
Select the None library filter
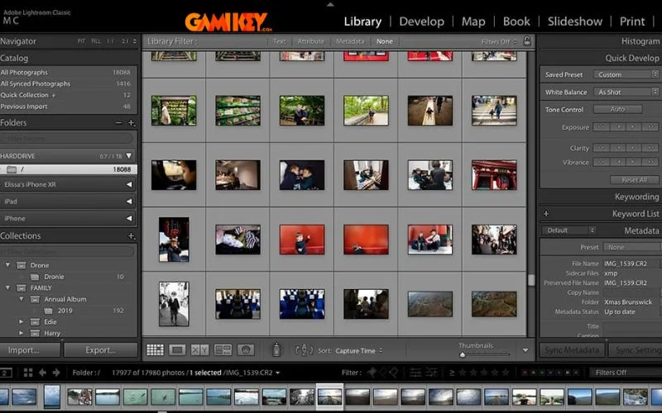[x=384, y=41]
